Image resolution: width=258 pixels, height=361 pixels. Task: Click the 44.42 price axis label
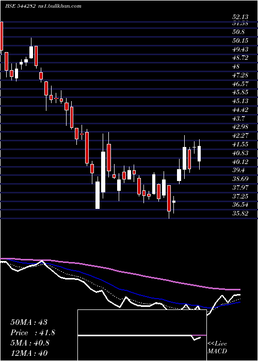[x=240, y=109]
